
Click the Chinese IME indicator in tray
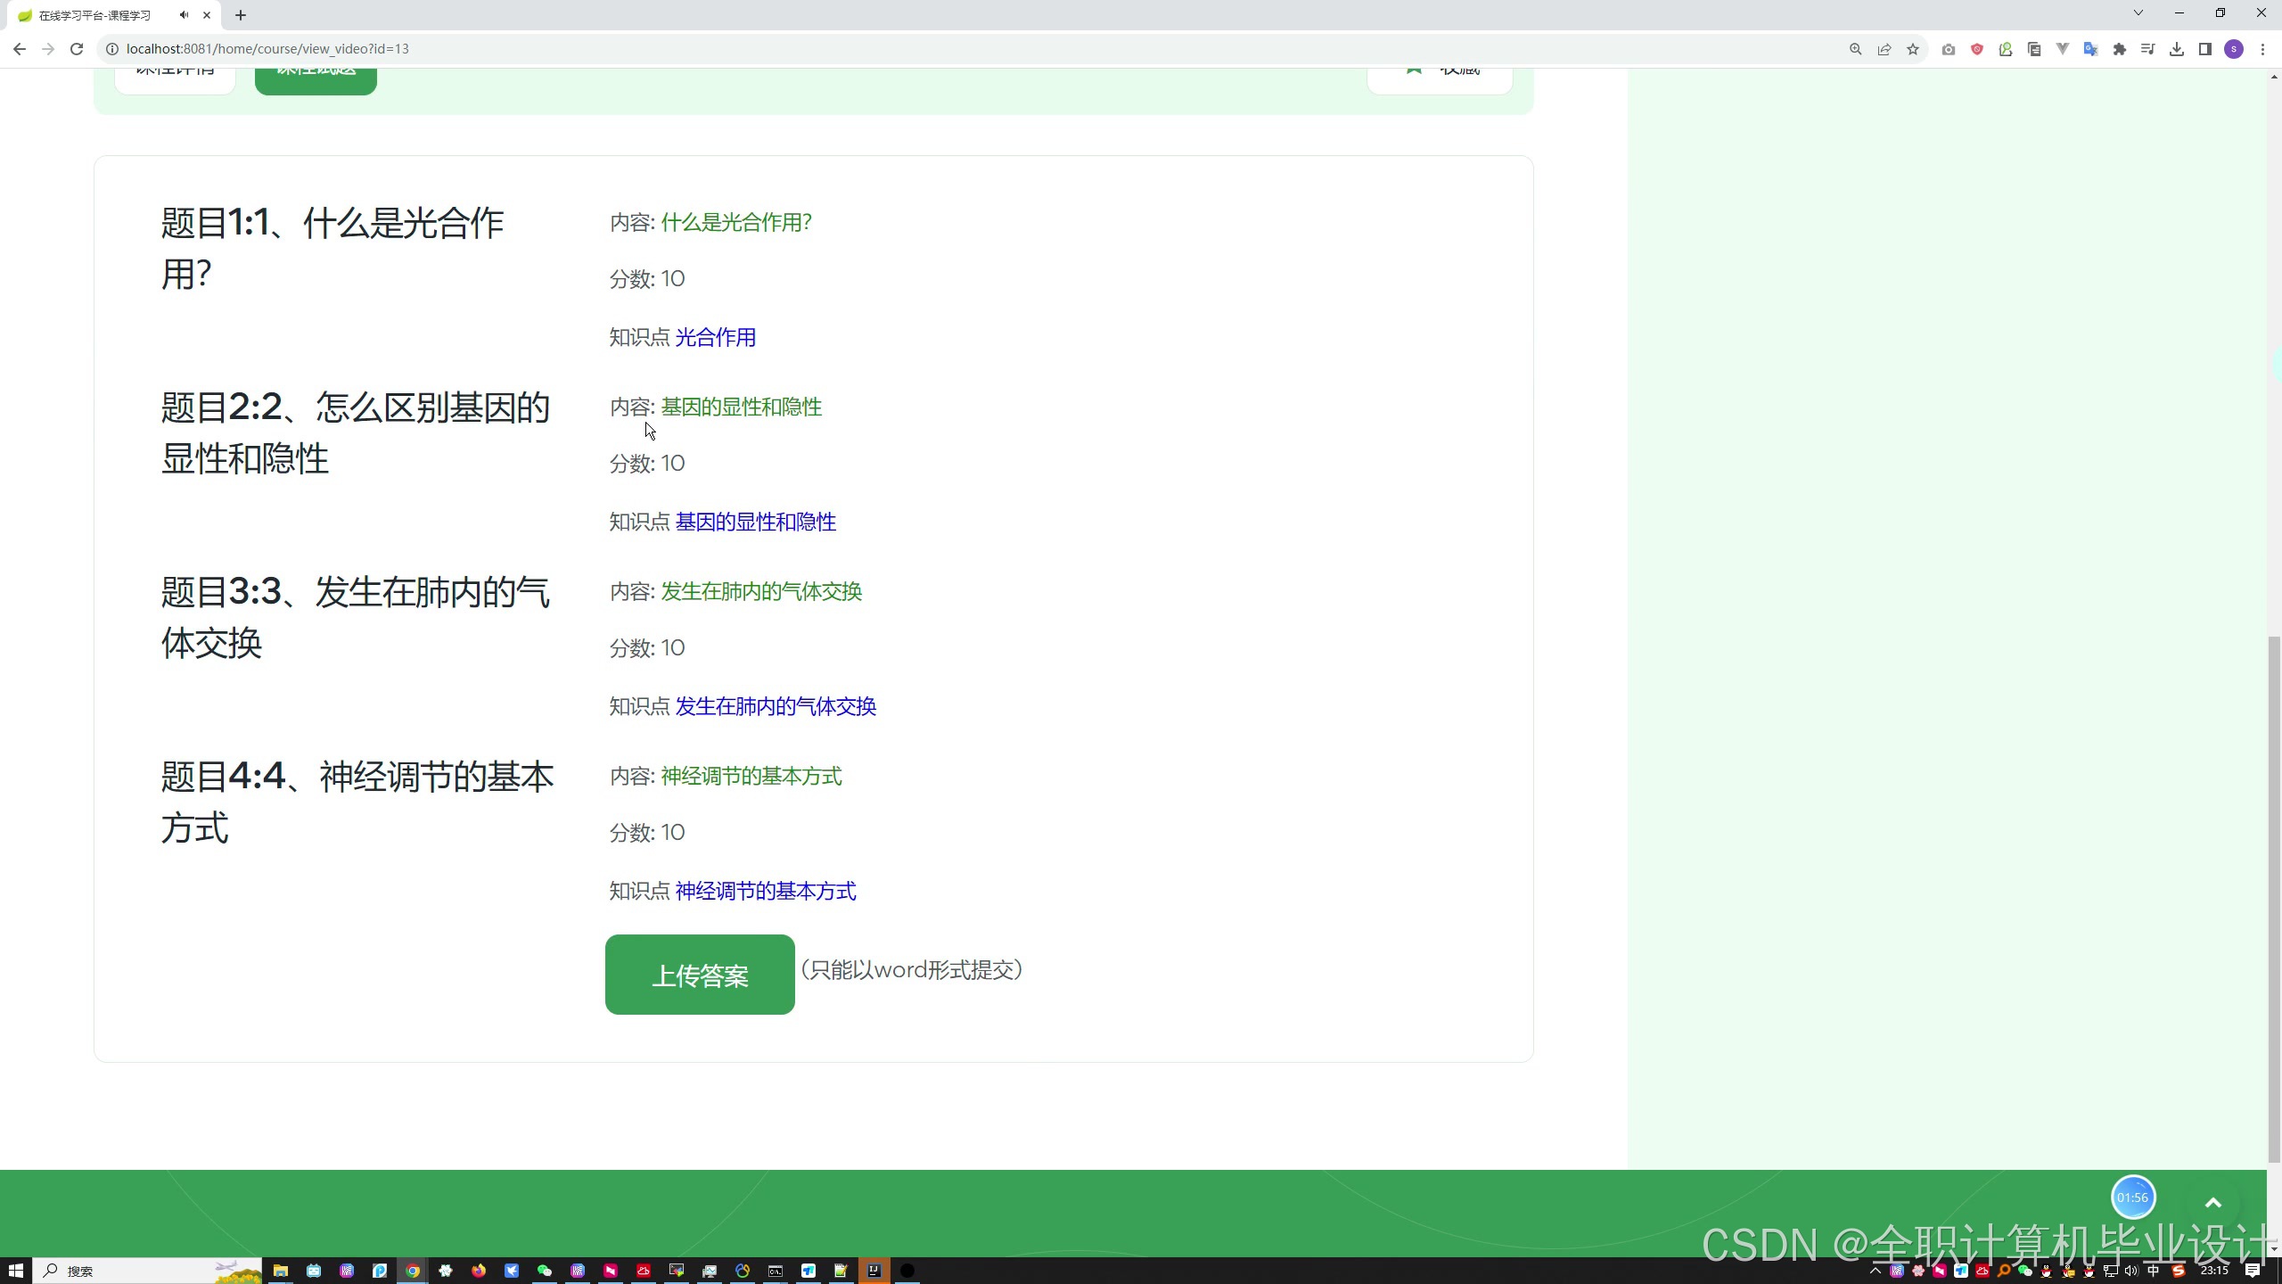click(x=2154, y=1271)
